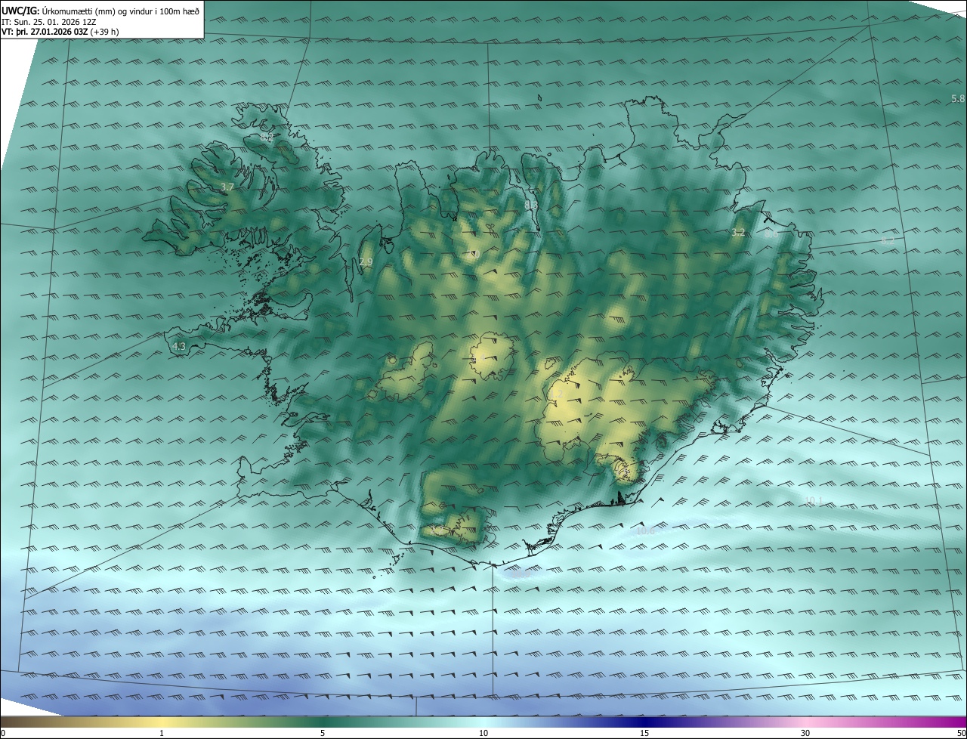Click the value label 3.7 on the map
Image resolution: width=967 pixels, height=739 pixels.
pyautogui.click(x=227, y=187)
